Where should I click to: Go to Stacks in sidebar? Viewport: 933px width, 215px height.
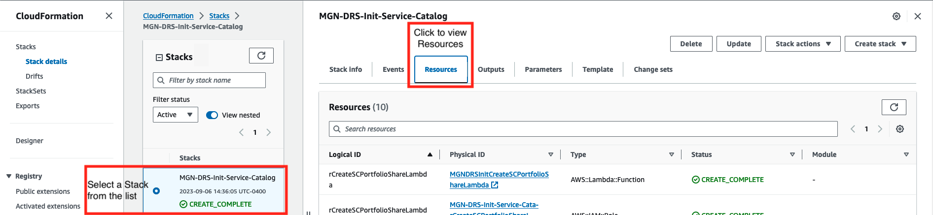(x=26, y=47)
